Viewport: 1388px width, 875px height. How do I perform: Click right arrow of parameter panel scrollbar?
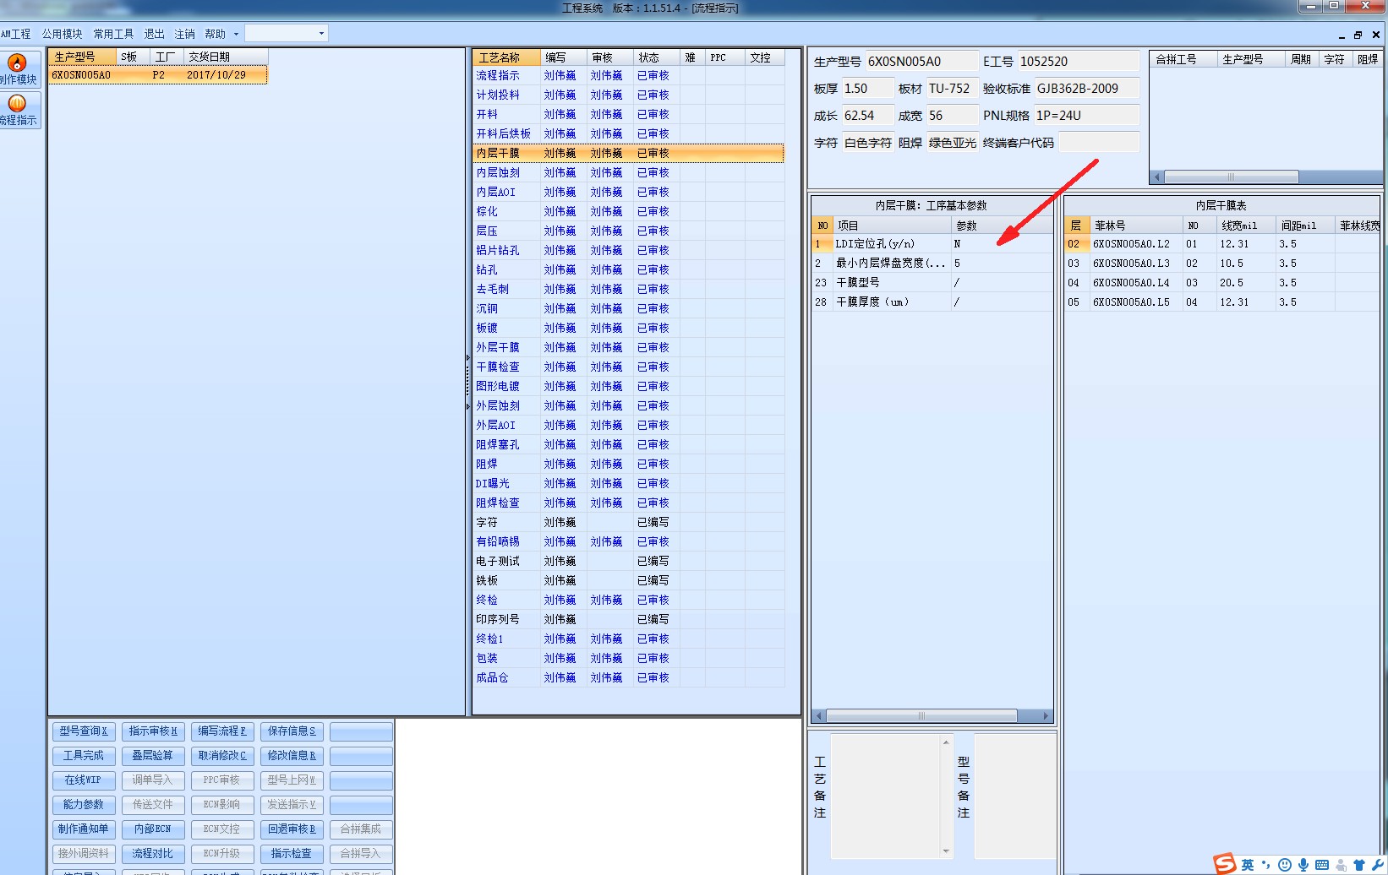click(x=1046, y=715)
